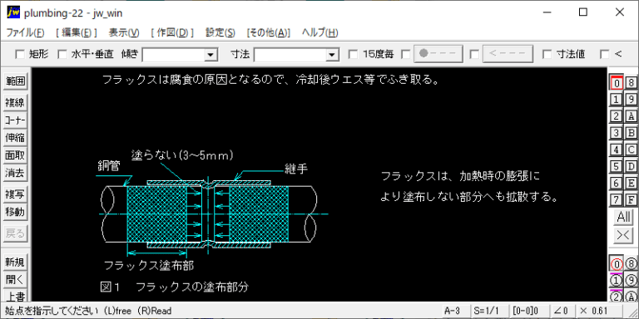Click the 戻る undo button
639x319 pixels.
(15, 233)
